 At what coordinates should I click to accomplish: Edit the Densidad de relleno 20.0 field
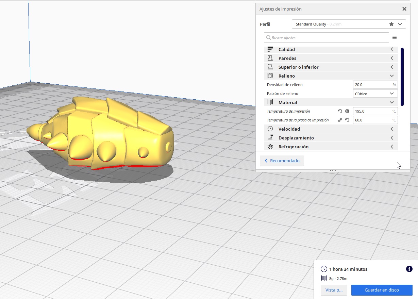(375, 85)
